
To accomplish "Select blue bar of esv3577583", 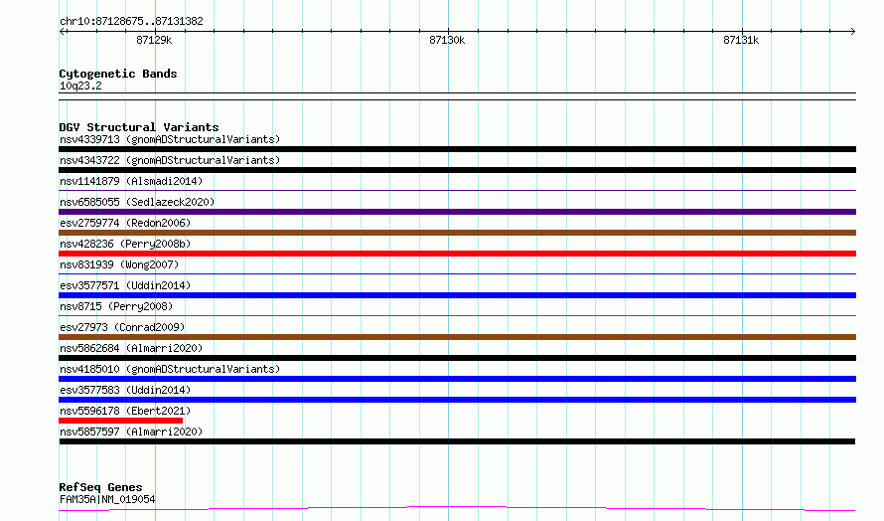I will (x=457, y=400).
